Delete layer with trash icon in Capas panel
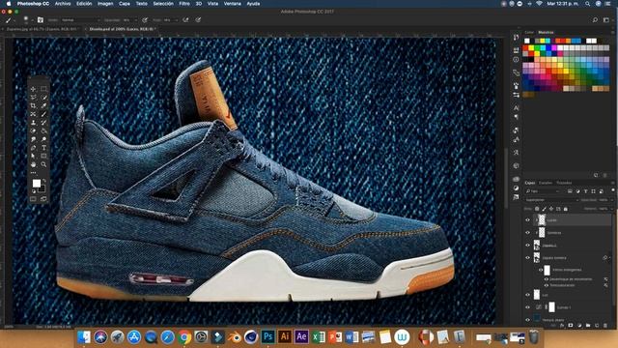The image size is (618, 348). click(x=605, y=326)
